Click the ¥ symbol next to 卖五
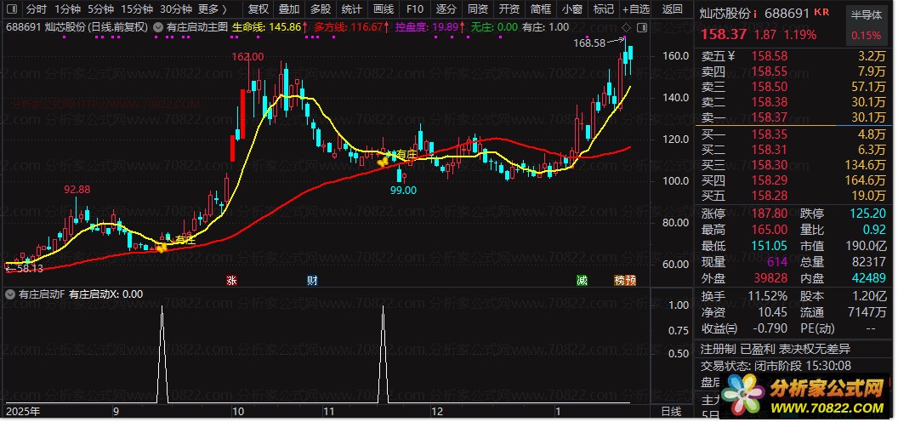The image size is (898, 422). (730, 56)
